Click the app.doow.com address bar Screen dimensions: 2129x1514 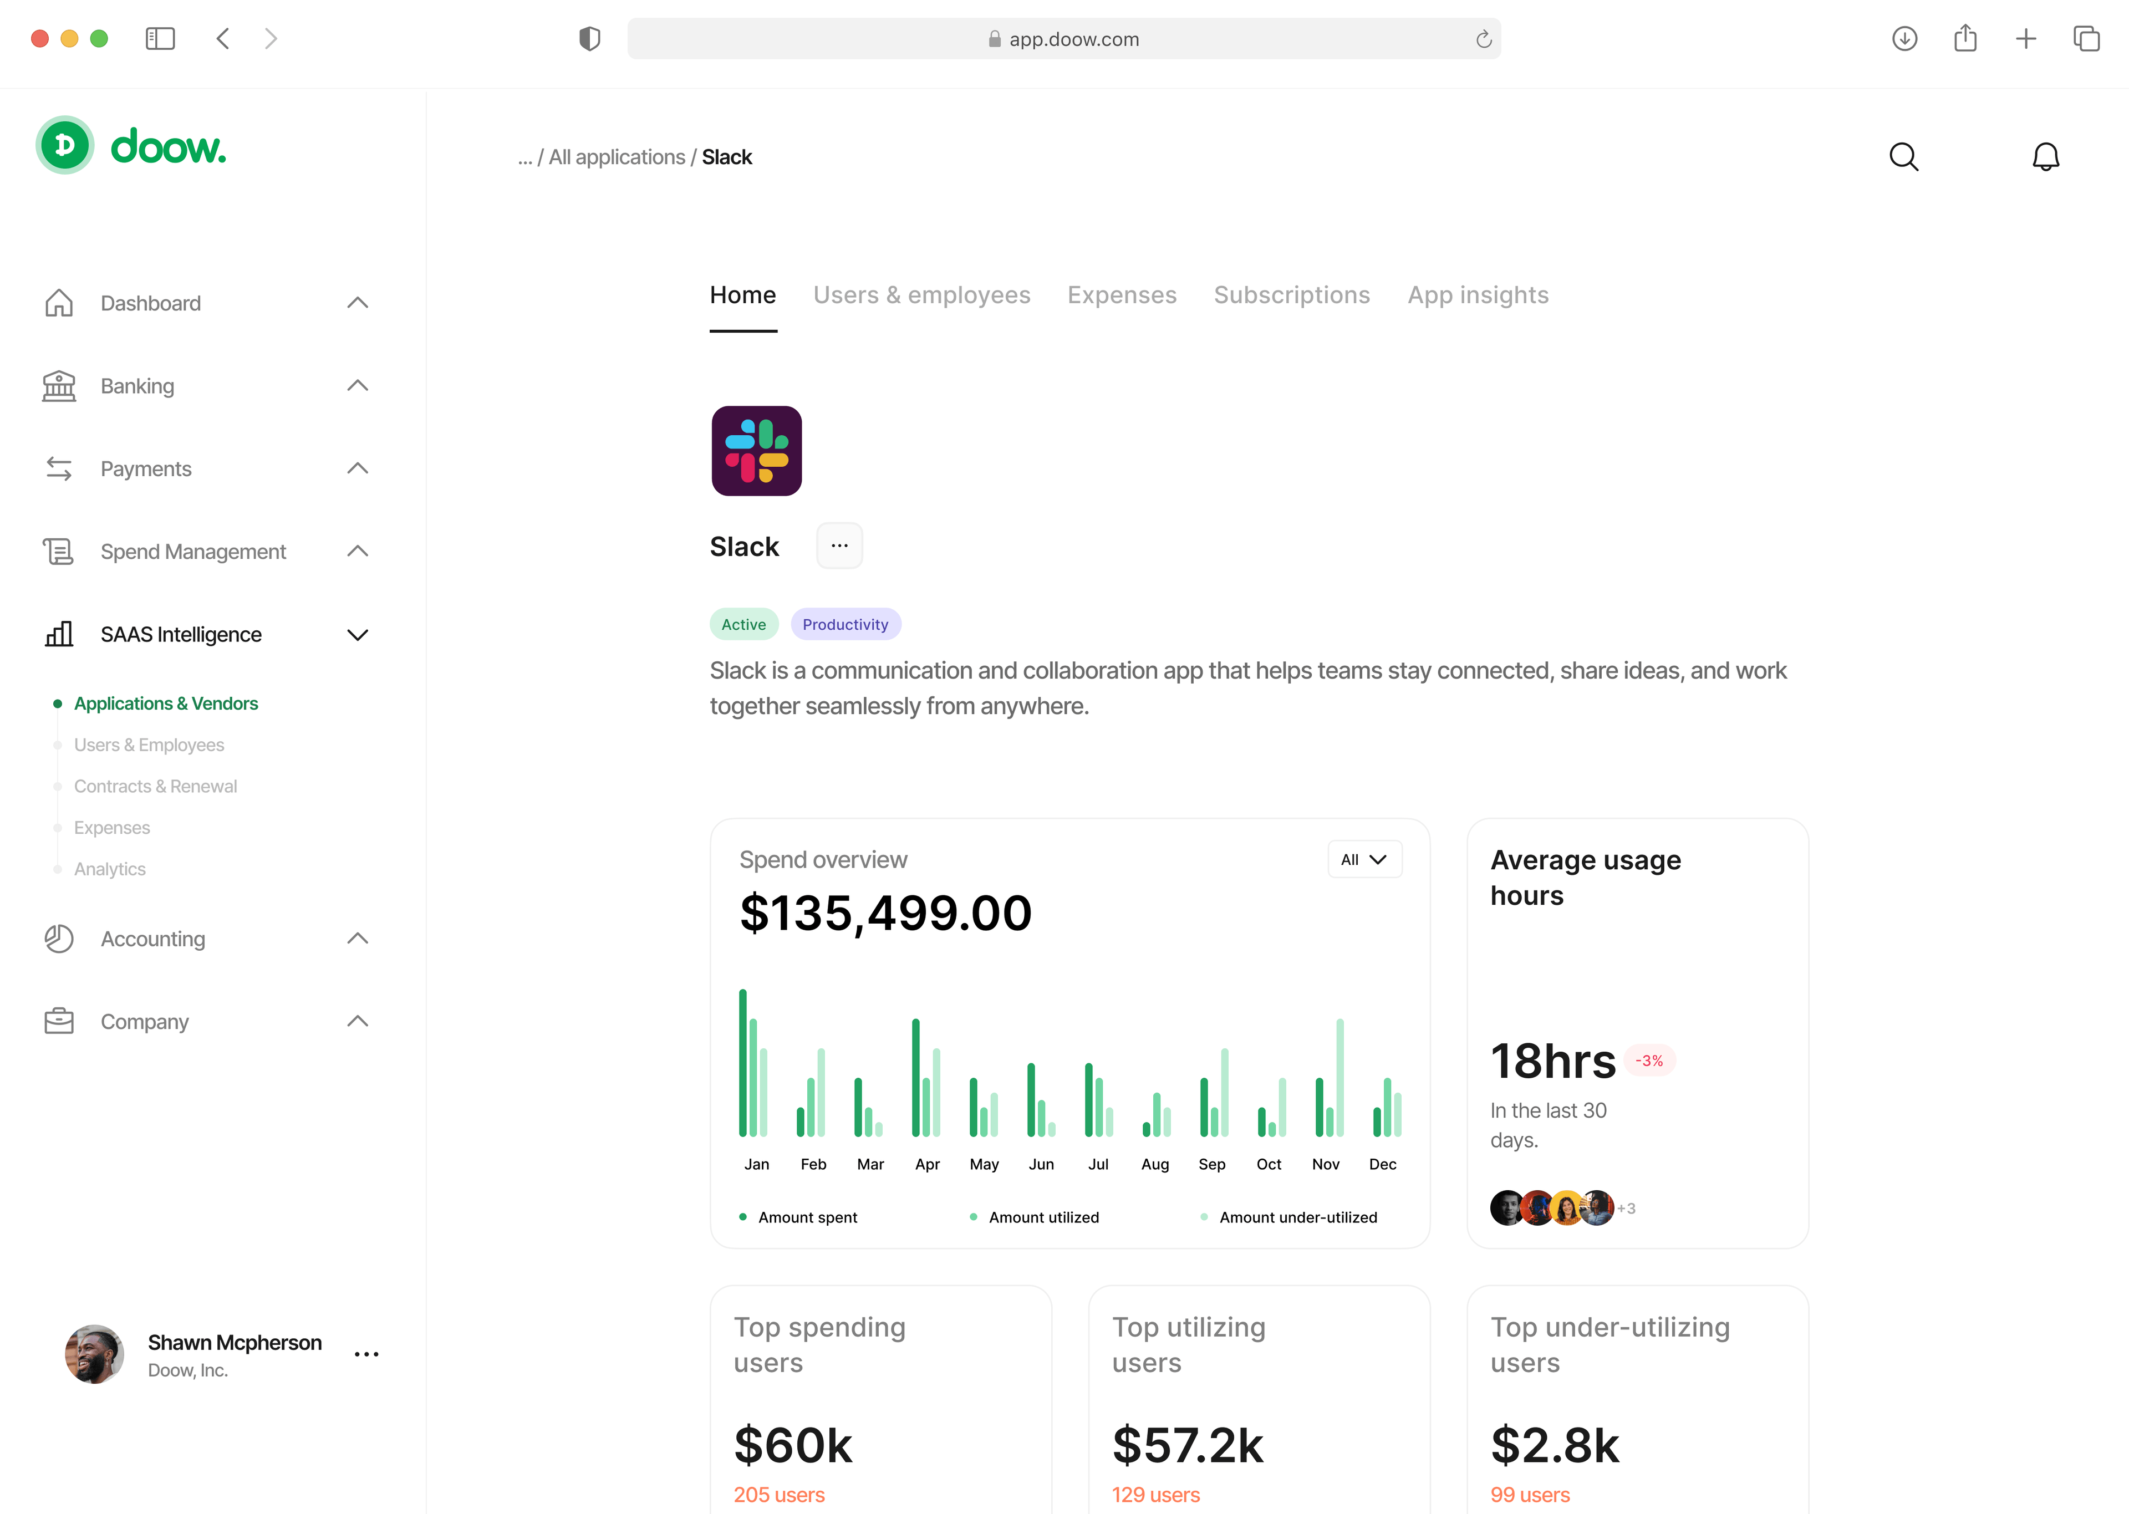[x=1063, y=38]
